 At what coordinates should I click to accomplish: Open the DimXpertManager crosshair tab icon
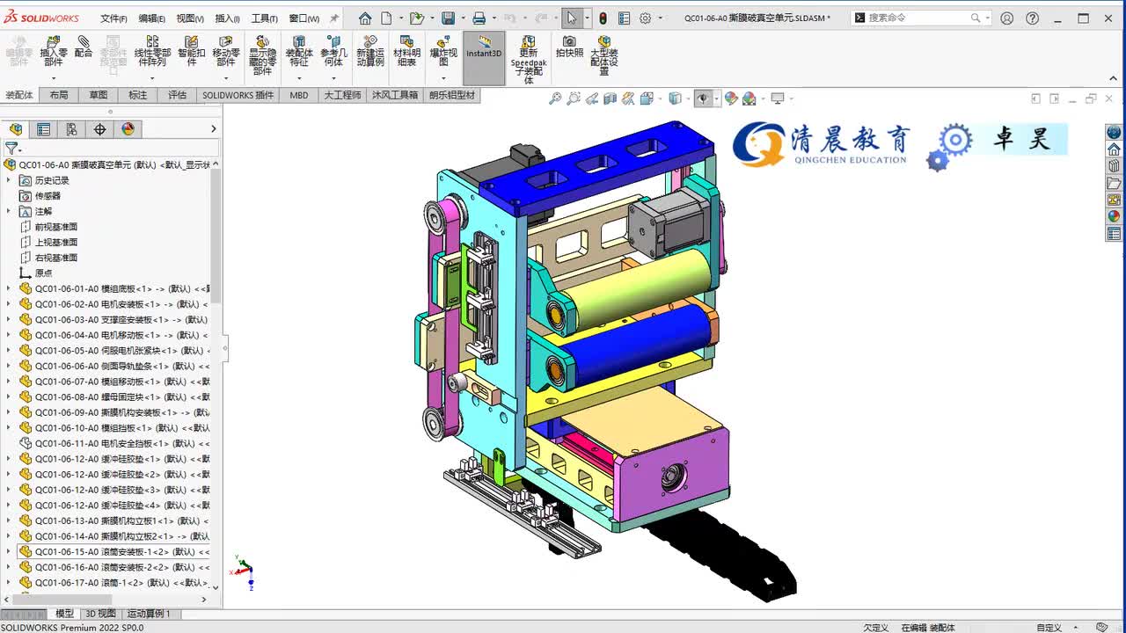[99, 129]
